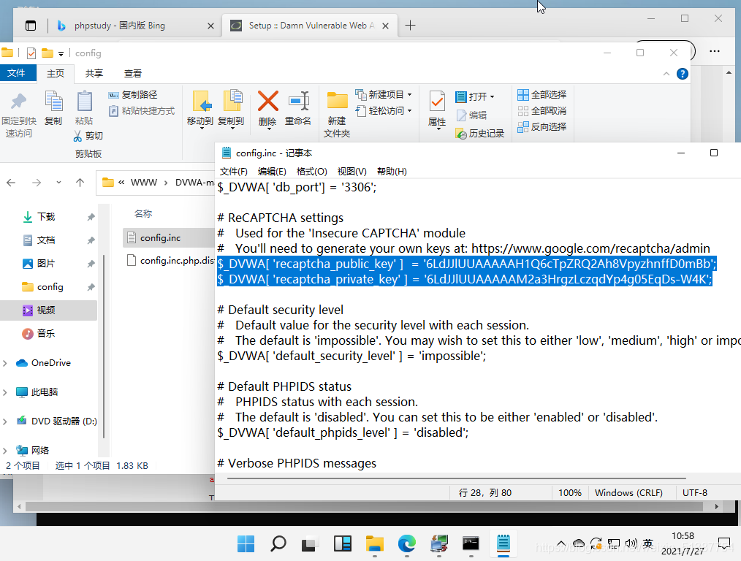Open the Explorer File tab
This screenshot has width=741, height=561.
(17, 73)
